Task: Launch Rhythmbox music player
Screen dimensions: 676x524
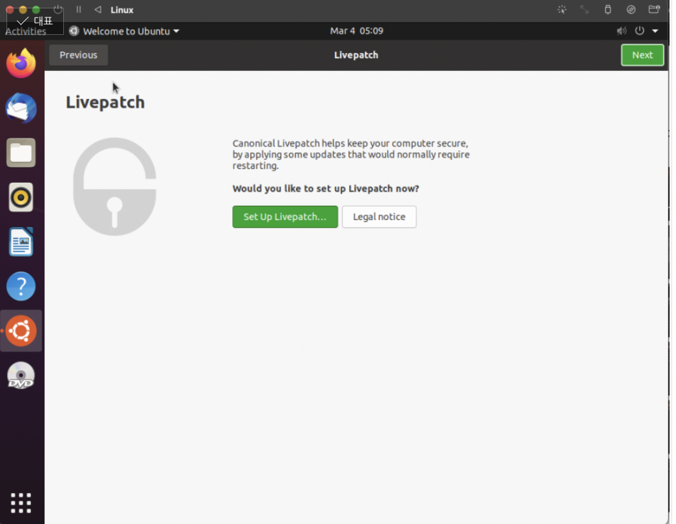Action: tap(21, 197)
